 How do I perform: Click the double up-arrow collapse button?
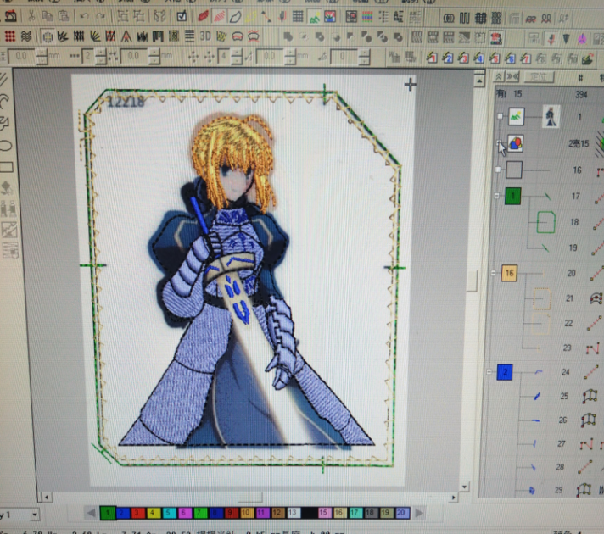click(499, 76)
